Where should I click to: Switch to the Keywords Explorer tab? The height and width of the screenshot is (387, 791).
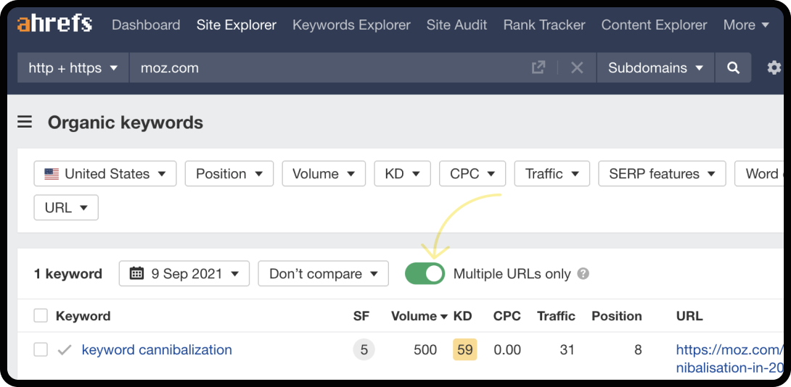click(351, 25)
